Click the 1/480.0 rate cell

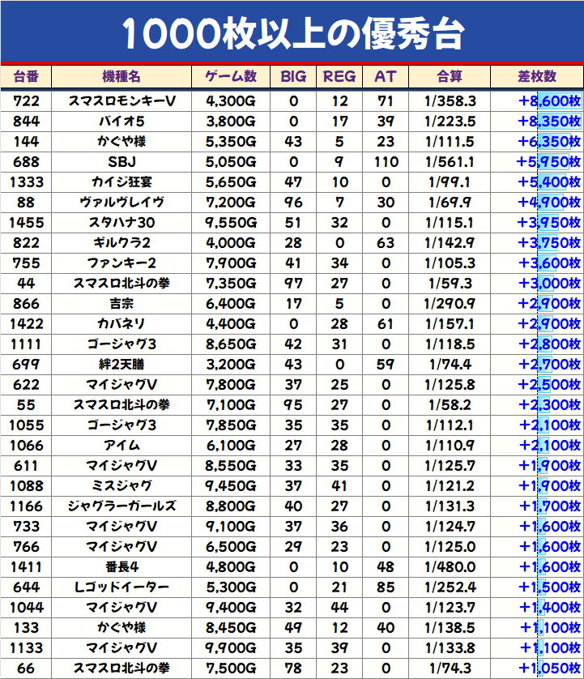[450, 567]
